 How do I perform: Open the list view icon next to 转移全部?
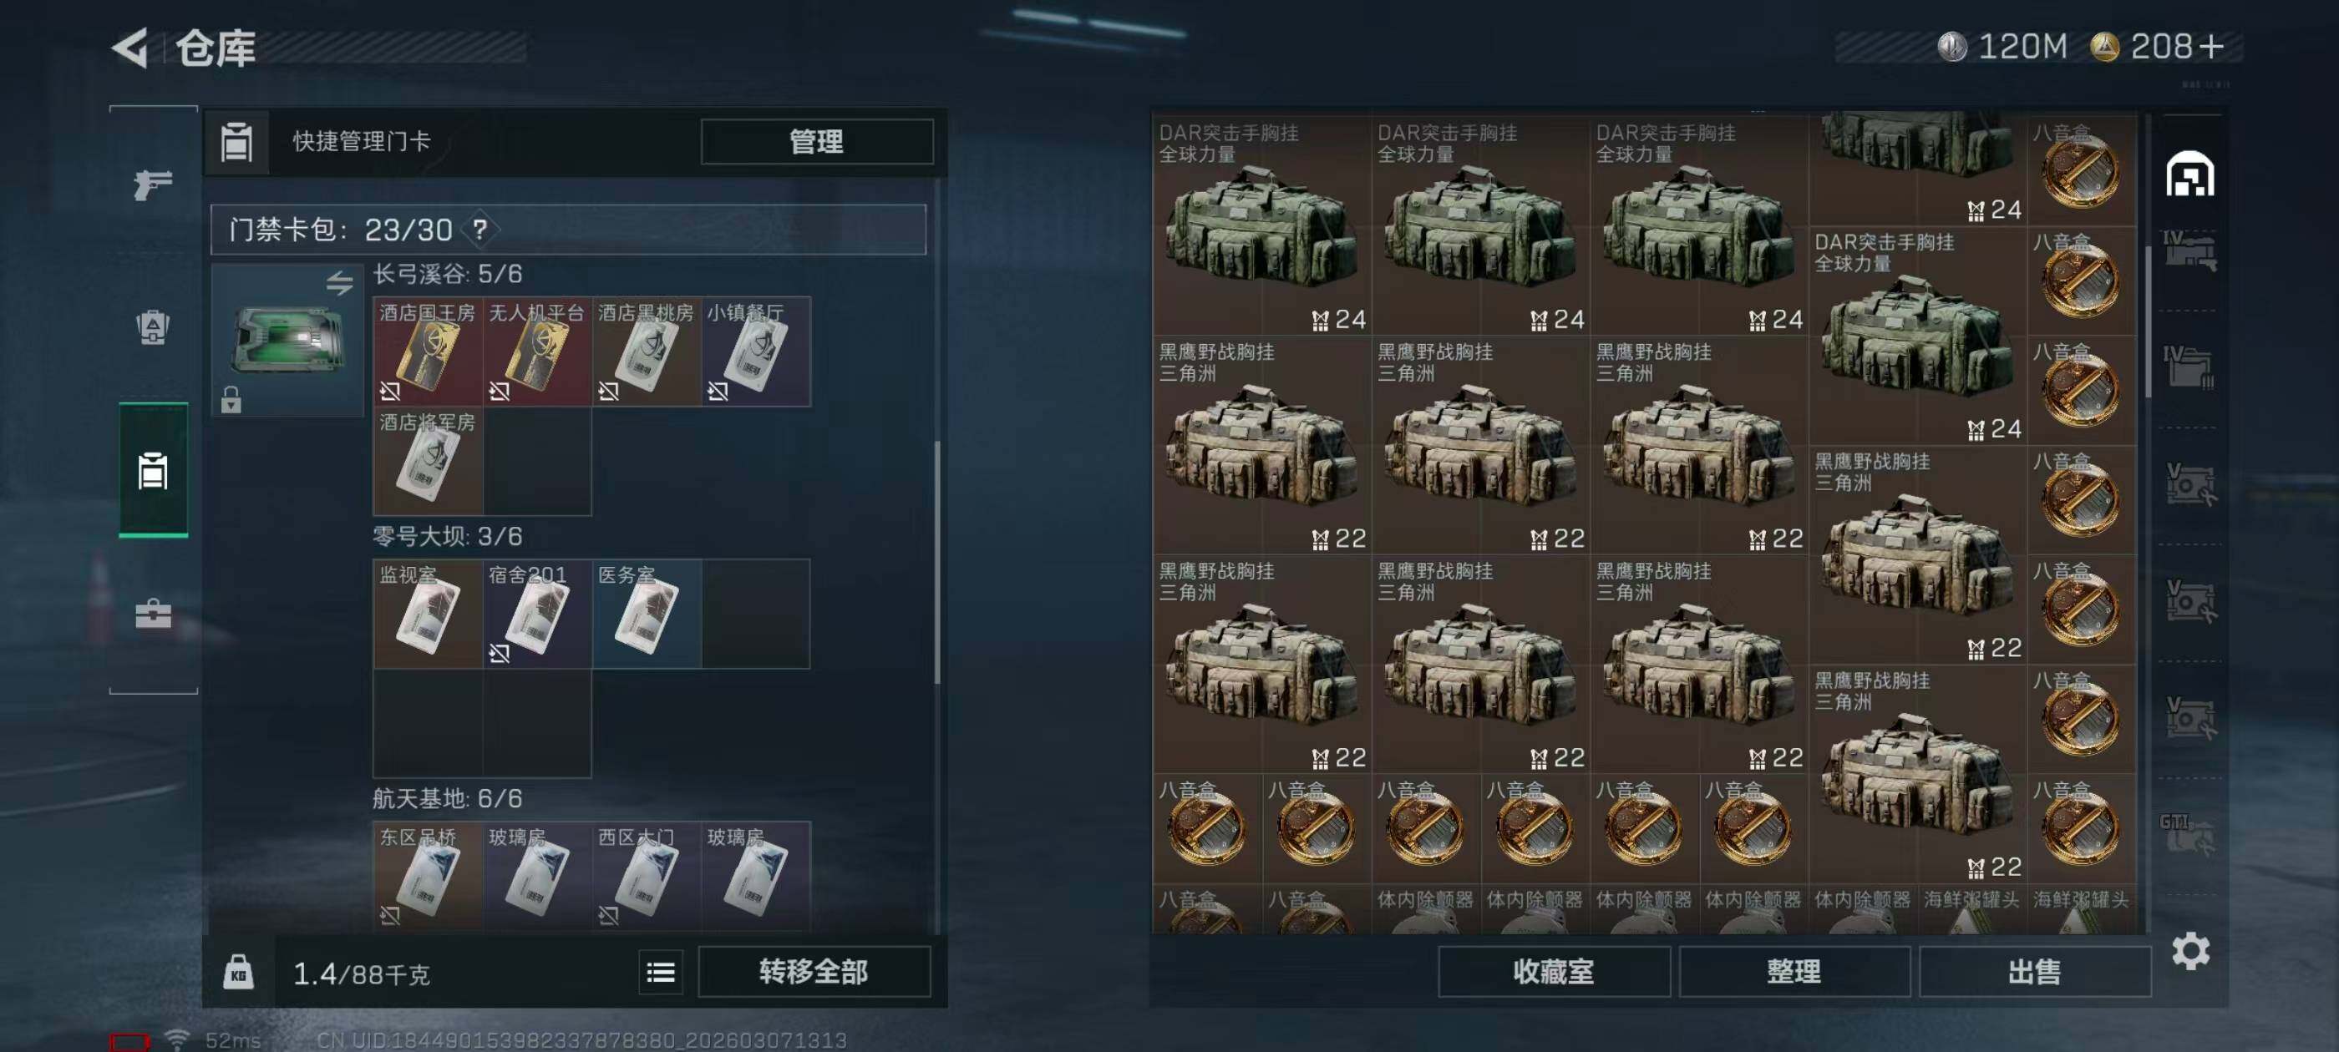[660, 973]
